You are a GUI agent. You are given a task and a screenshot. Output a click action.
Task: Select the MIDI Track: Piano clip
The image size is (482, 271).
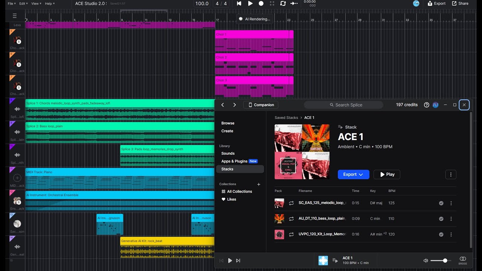pyautogui.click(x=120, y=178)
